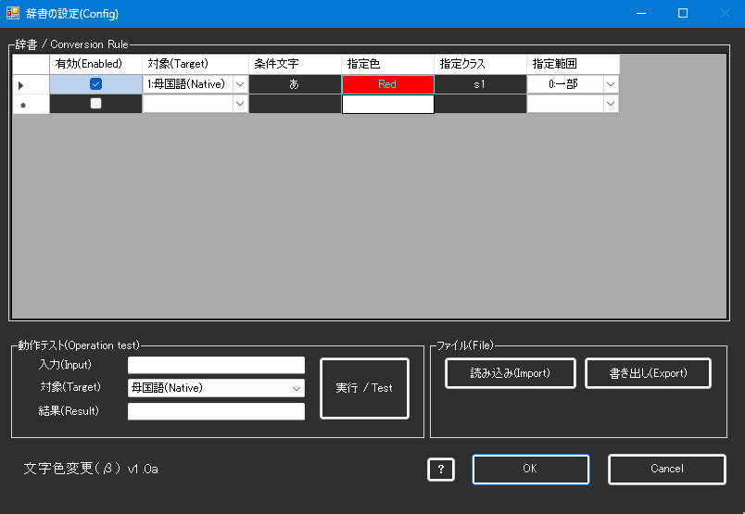
Task: Click the white color cell in new row
Action: click(x=387, y=105)
